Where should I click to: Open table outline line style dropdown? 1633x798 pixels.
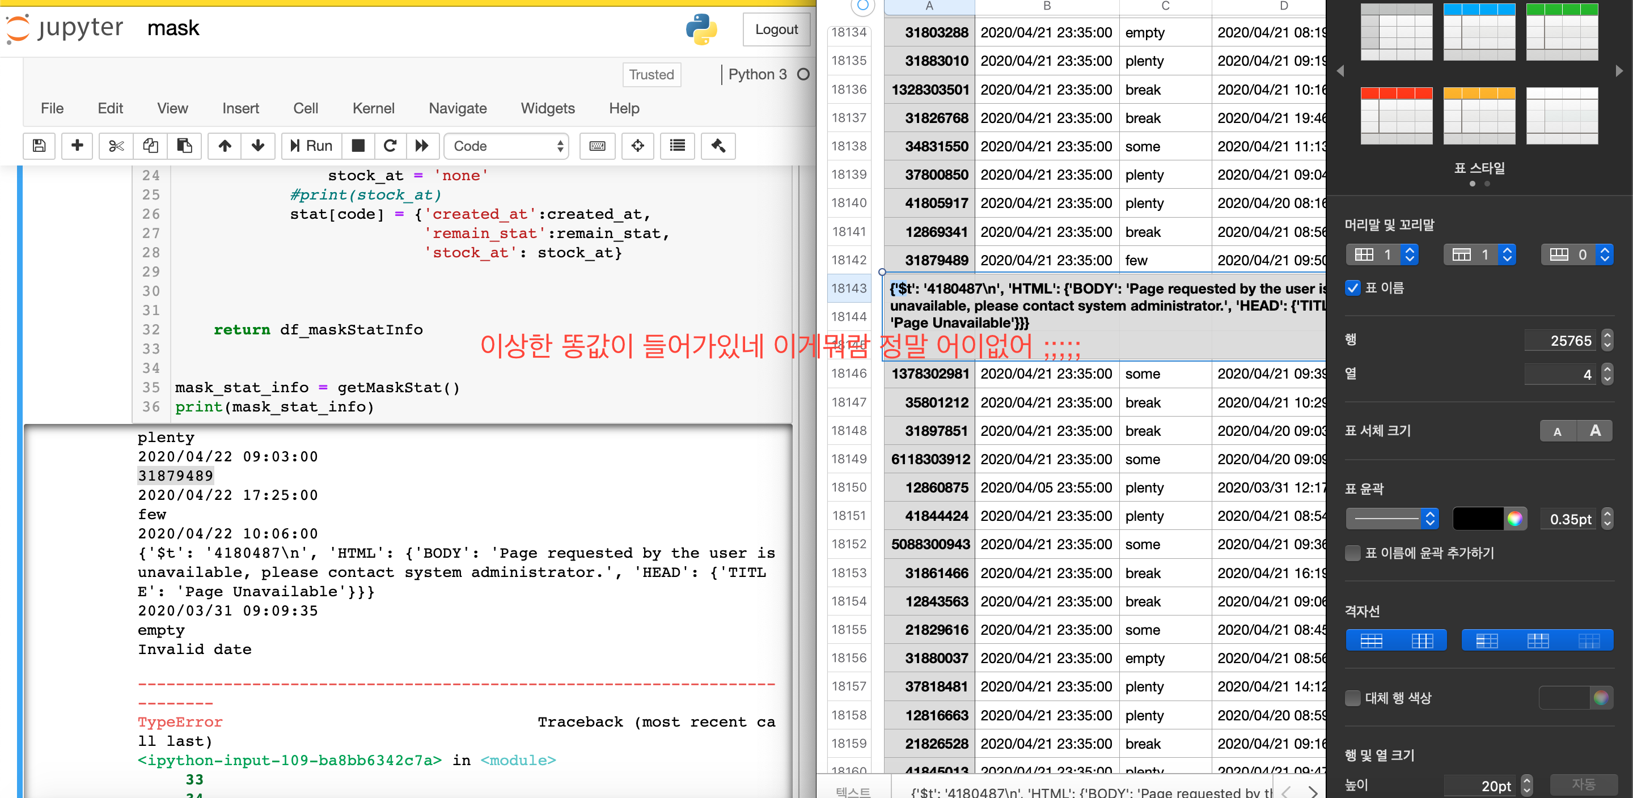(x=1391, y=519)
